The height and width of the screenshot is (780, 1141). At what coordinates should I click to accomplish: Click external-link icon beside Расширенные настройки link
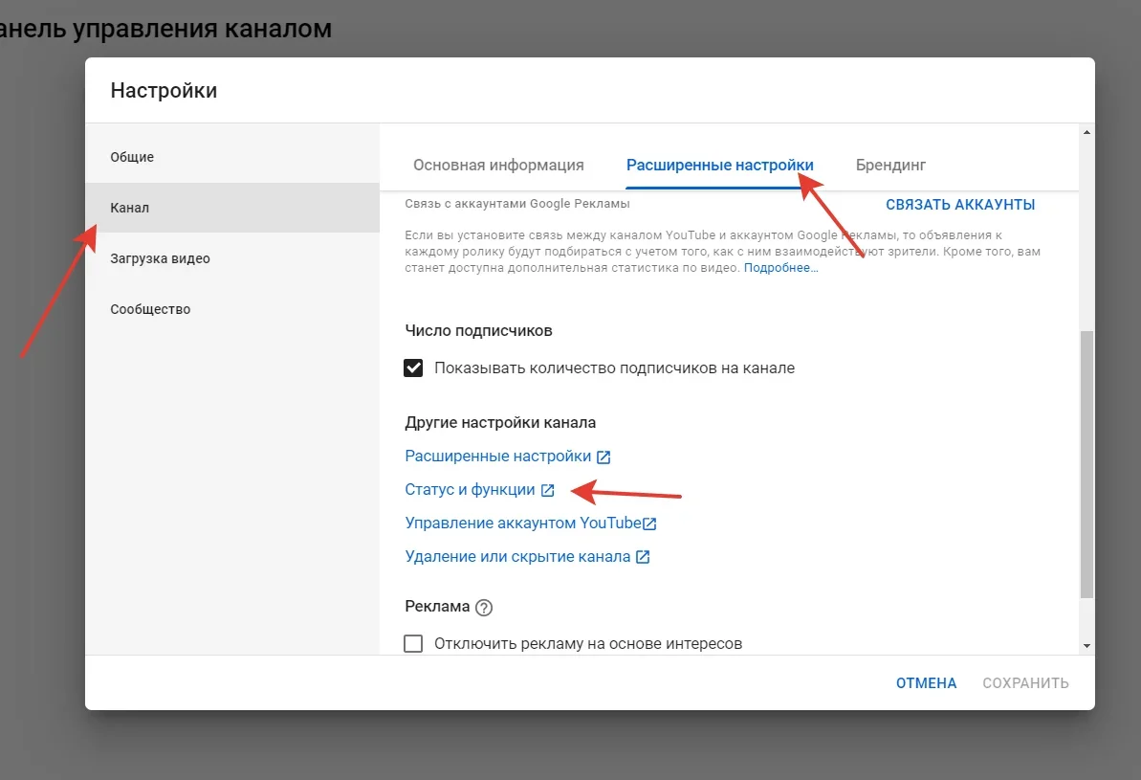point(603,457)
